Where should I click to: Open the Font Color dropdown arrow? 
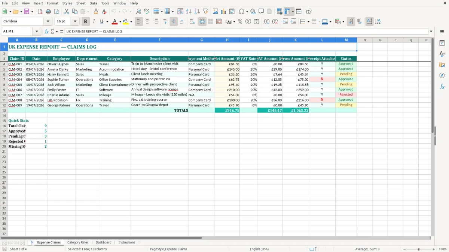pyautogui.click(x=120, y=22)
